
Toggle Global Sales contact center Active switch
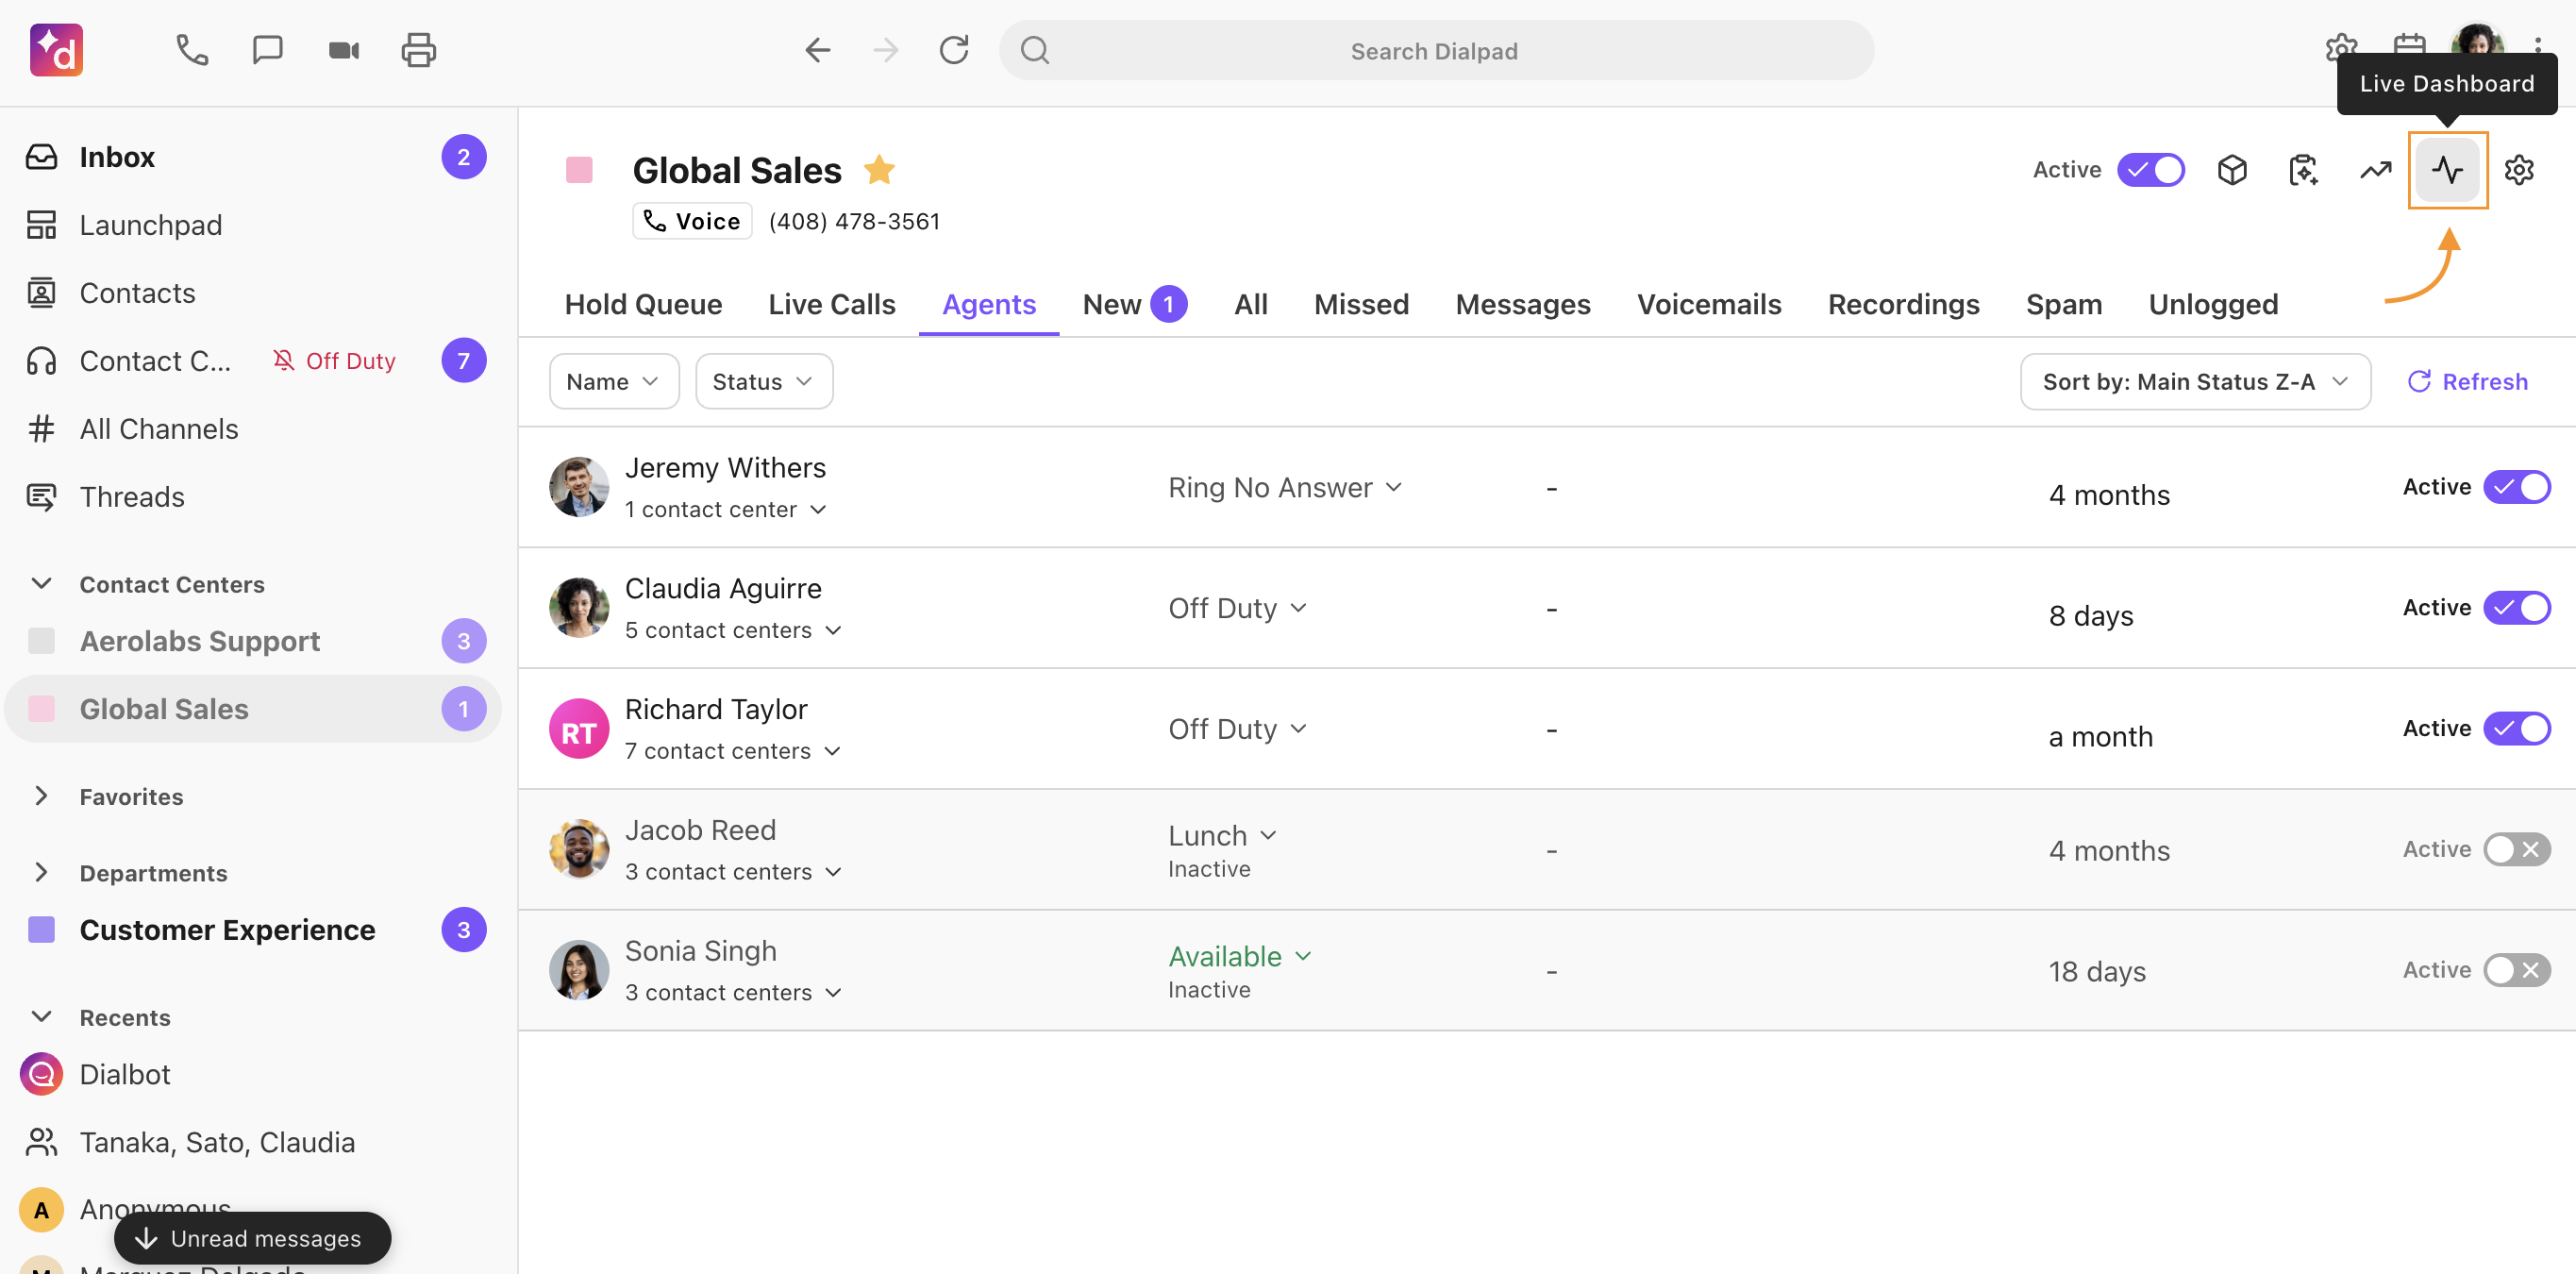[2150, 170]
